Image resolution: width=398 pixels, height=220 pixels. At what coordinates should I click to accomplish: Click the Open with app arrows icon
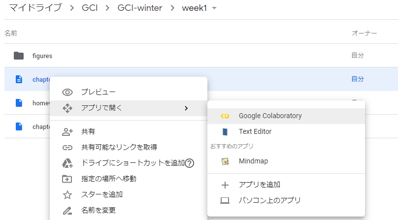tap(67, 108)
